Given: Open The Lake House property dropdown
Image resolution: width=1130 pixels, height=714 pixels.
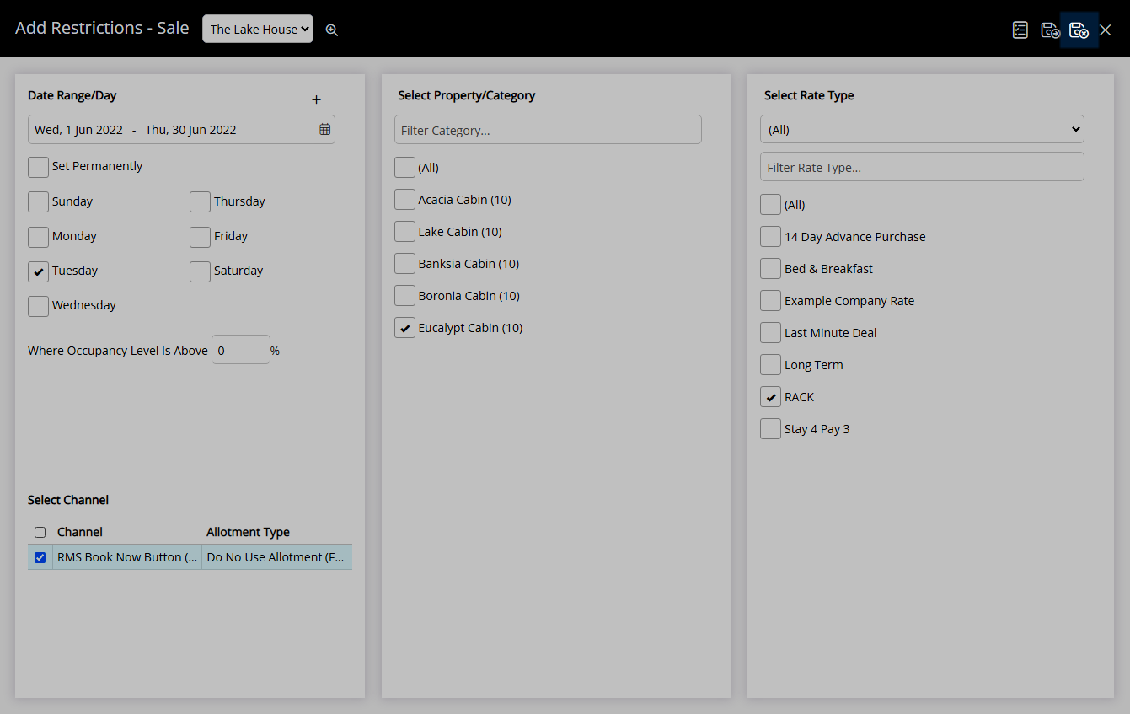Looking at the screenshot, I should [x=258, y=29].
